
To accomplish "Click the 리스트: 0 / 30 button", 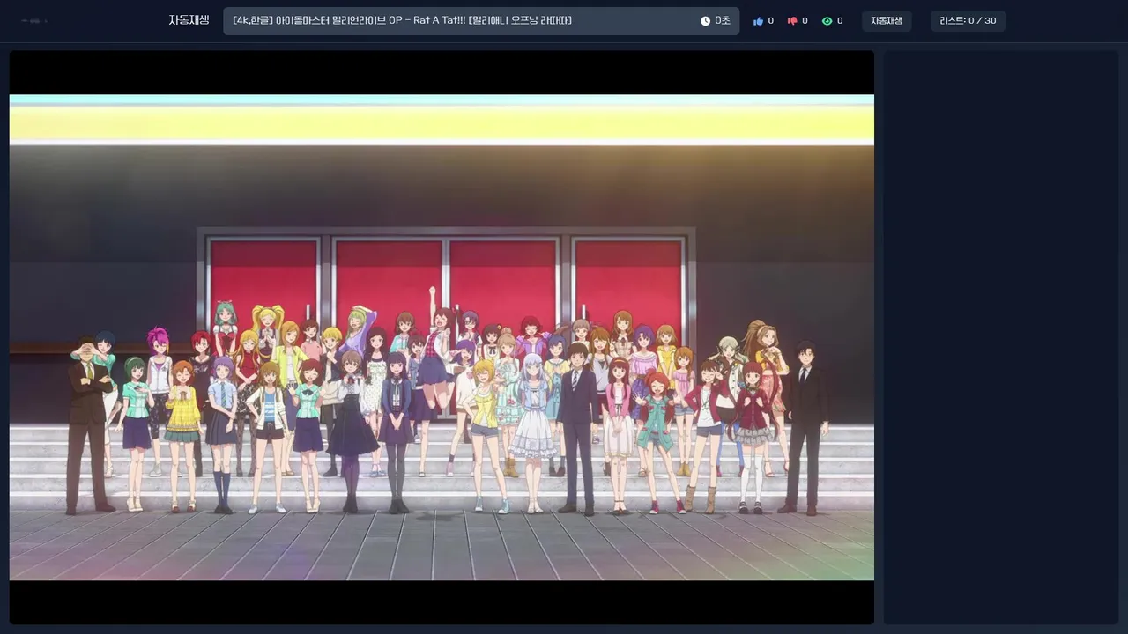I will coord(968,21).
